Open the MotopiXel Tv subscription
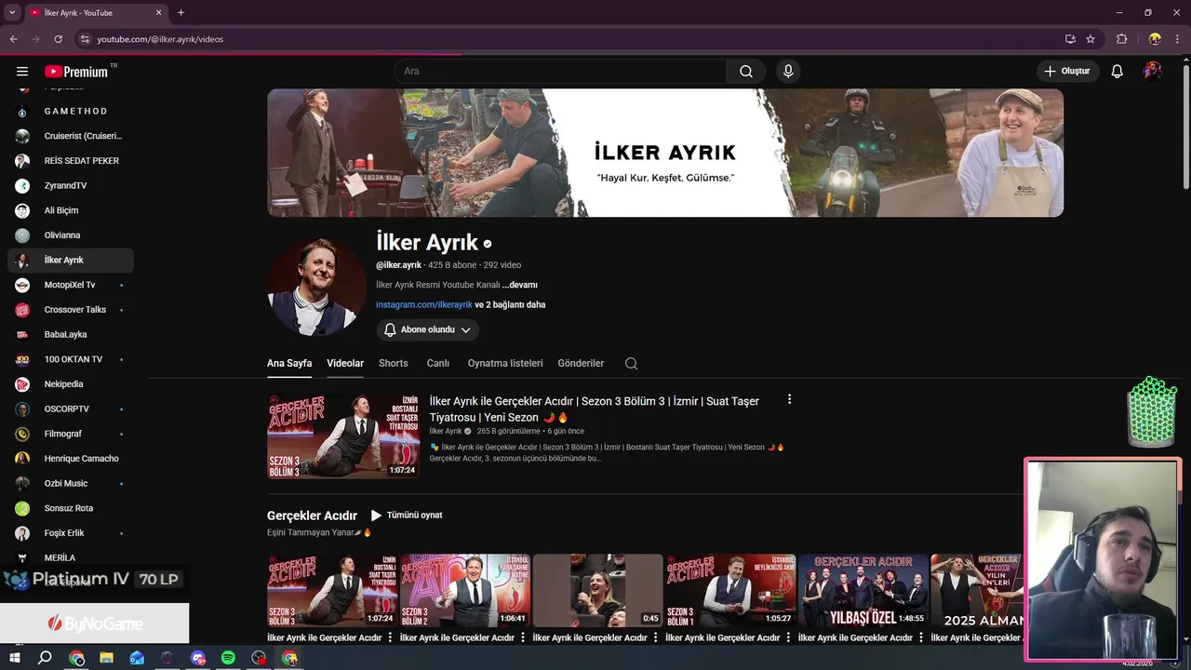Viewport: 1191px width, 670px height. 71,285
